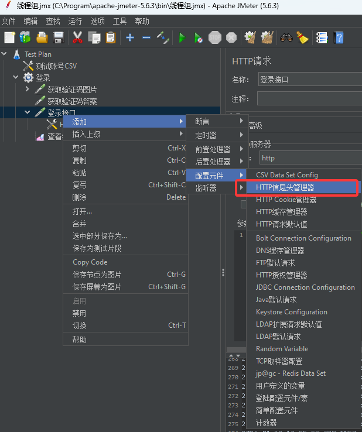This screenshot has height=432, width=362.
Task: Click the Open file folder icon
Action: pos(42,37)
